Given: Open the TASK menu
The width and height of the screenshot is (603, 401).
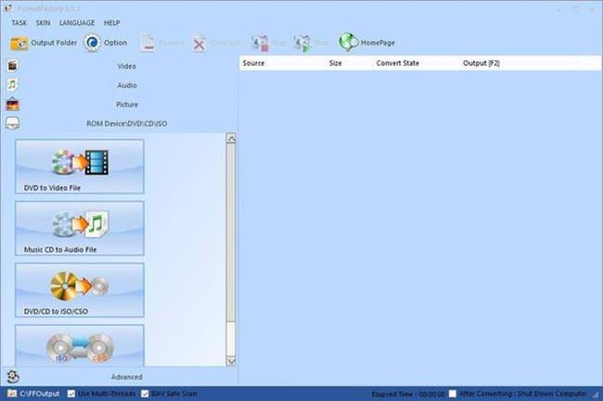Looking at the screenshot, I should 19,23.
